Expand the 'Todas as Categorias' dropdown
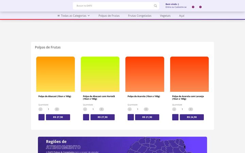This screenshot has height=153, width=245. point(73,16)
